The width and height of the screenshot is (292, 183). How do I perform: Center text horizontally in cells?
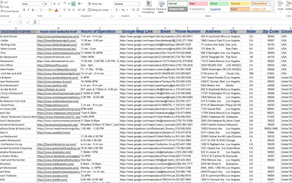pyautogui.click(x=69, y=10)
